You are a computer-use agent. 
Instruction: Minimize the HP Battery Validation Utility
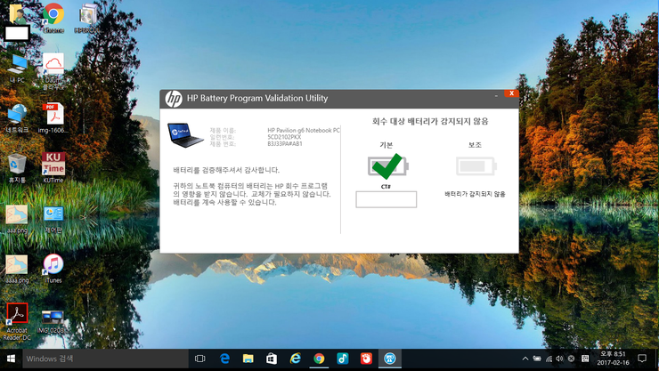[496, 95]
